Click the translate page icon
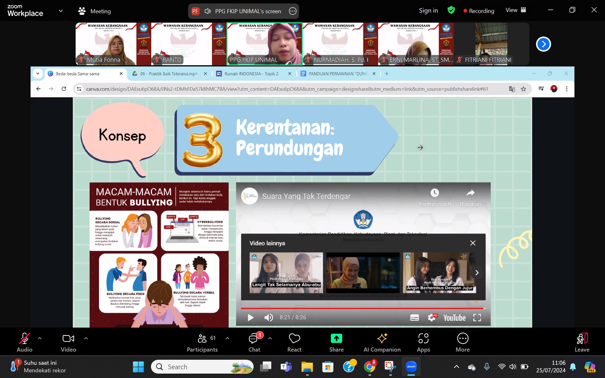Screen dimensions: 605x378 [x=512, y=89]
